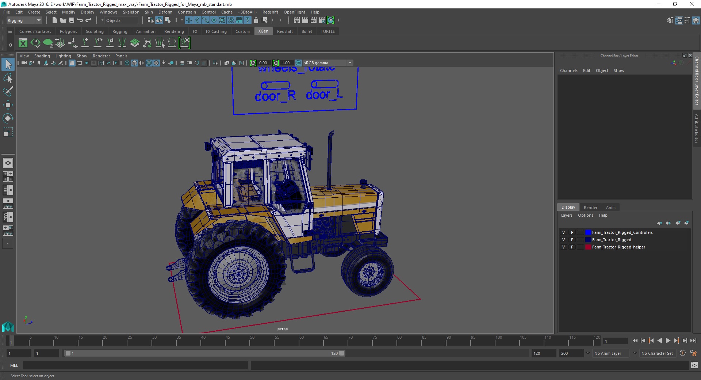Click the Save scene disk icon
This screenshot has width=701, height=380.
pos(72,20)
